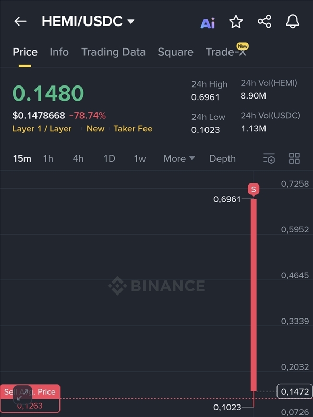Tap the Taker Fee link
313x417 pixels.
pos(133,129)
